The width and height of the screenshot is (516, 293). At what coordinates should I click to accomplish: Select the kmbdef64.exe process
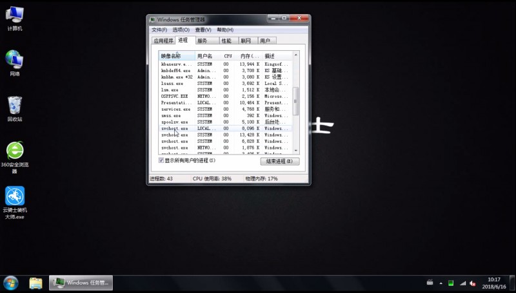[225, 71]
